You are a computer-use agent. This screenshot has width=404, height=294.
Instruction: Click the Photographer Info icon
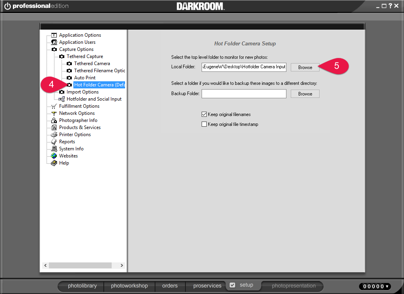[54, 120]
